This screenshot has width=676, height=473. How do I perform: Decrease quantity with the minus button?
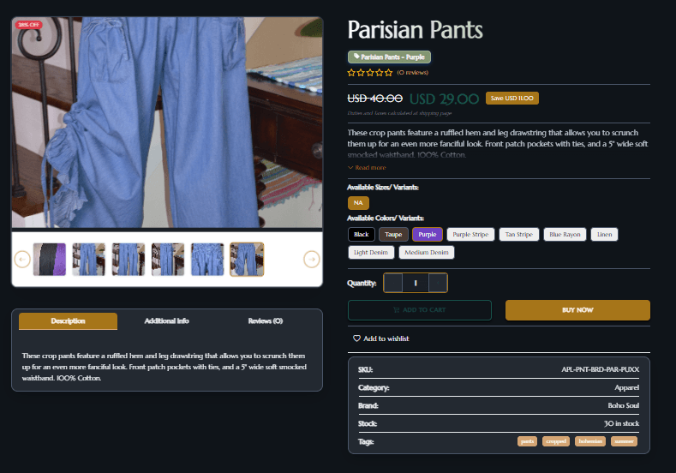(x=393, y=283)
